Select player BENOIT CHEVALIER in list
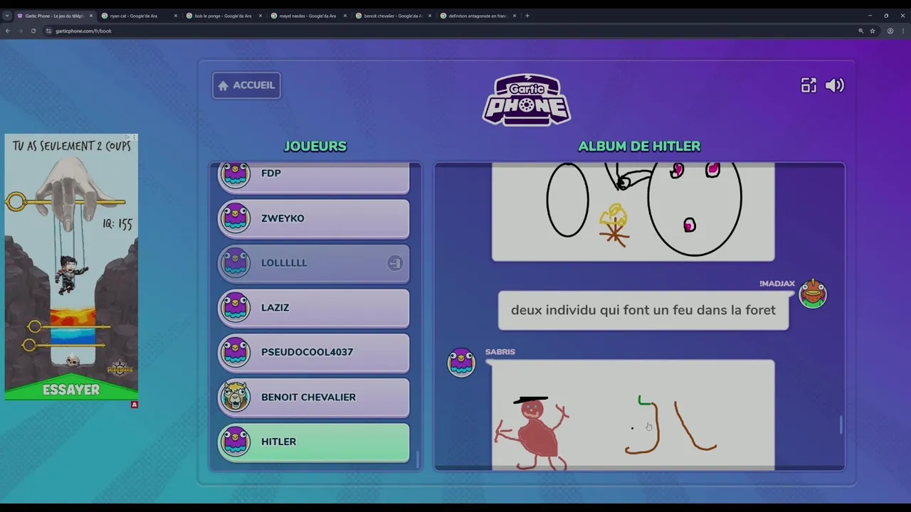The height and width of the screenshot is (512, 911). [314, 397]
